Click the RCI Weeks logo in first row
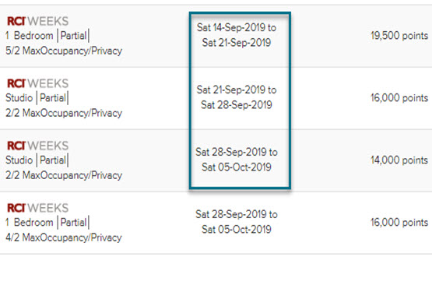Image resolution: width=432 pixels, height=306 pixels. pyautogui.click(x=37, y=21)
